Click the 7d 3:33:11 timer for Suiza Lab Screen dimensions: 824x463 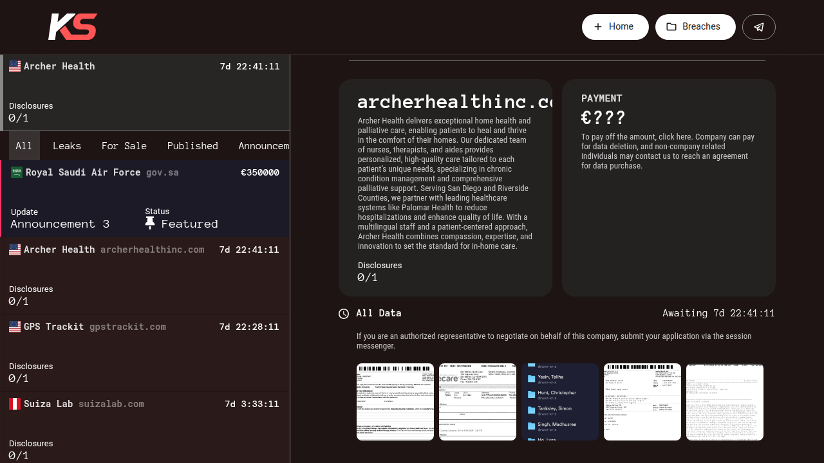tap(252, 404)
